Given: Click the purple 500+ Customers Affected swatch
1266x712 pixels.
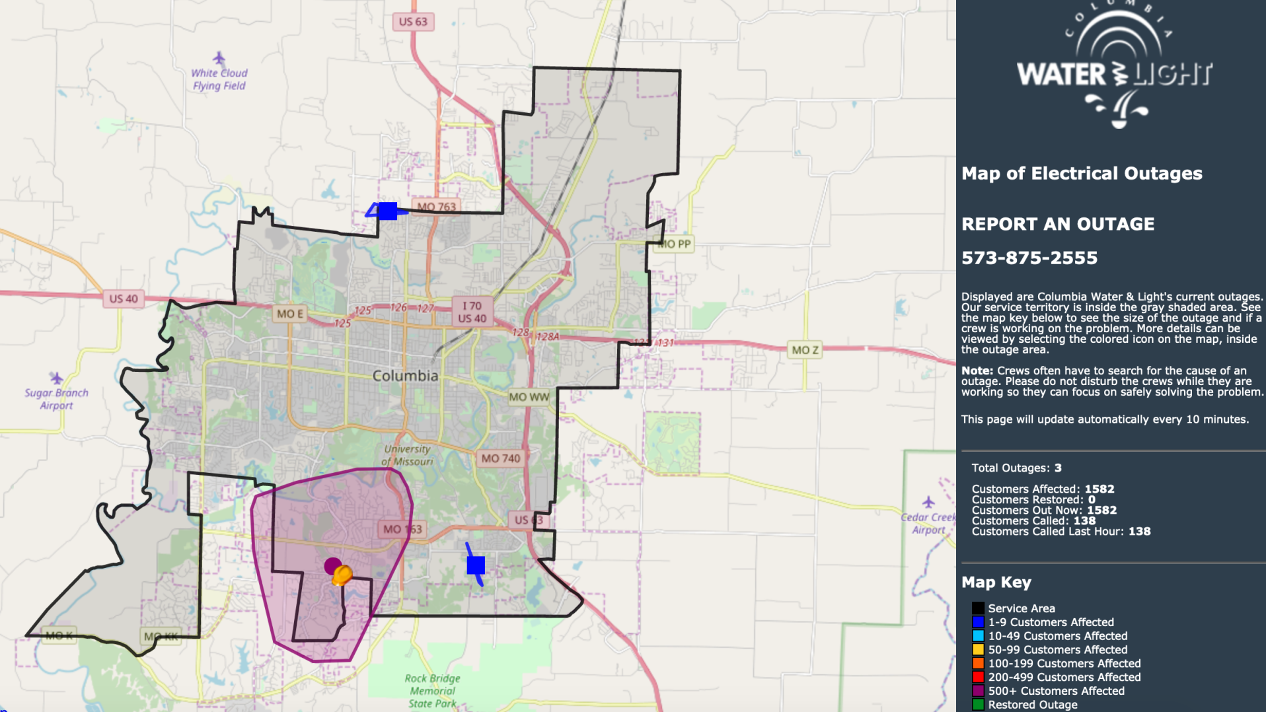Looking at the screenshot, I should [978, 691].
